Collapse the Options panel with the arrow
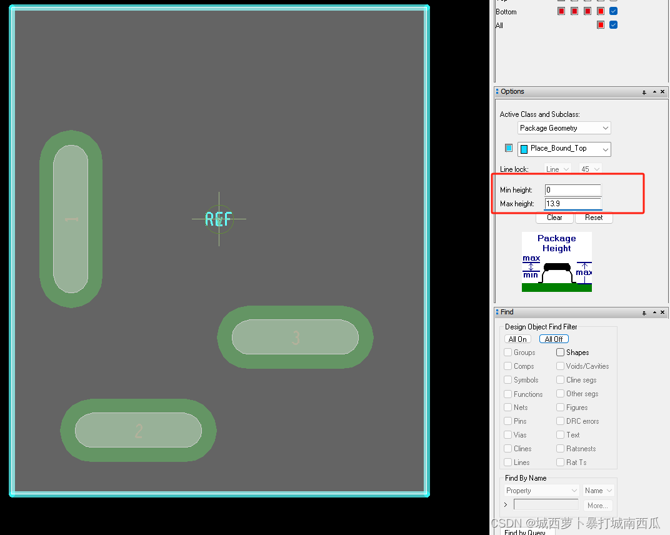This screenshot has width=670, height=535. 654,92
